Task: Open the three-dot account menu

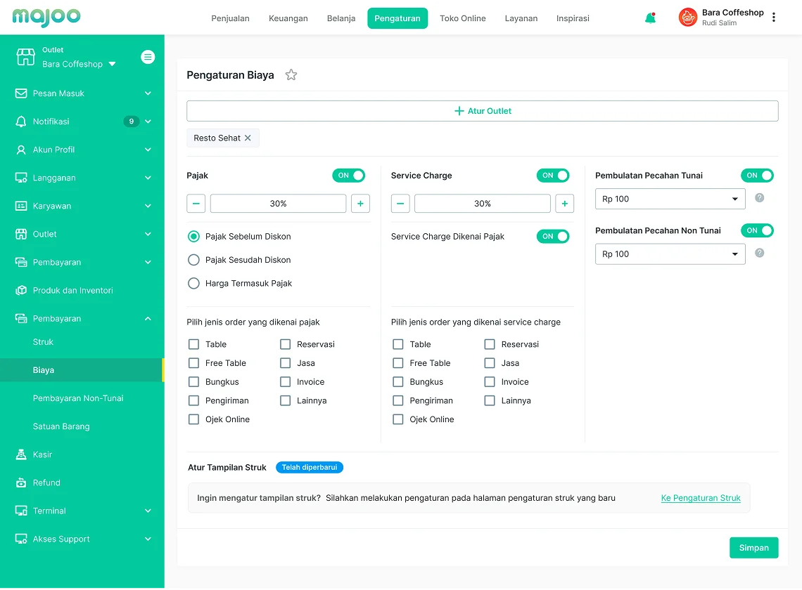Action: click(774, 18)
